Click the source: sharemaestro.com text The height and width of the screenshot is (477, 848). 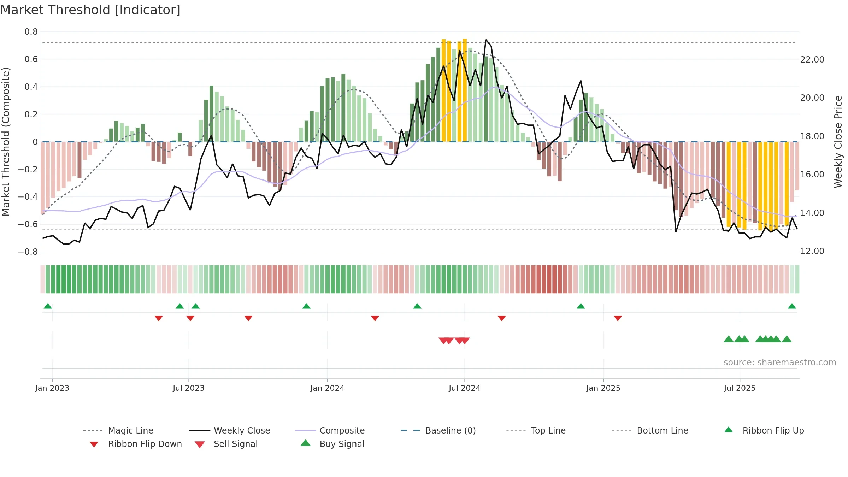click(780, 362)
